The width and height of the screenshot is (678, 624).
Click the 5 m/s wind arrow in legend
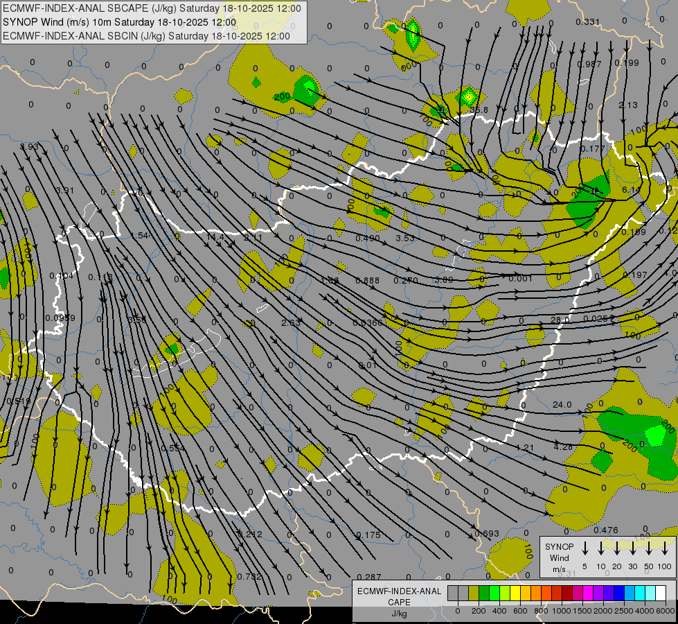tap(585, 548)
